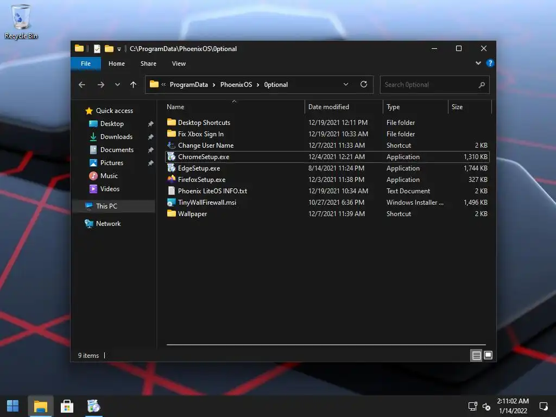Select Network in navigation pane
Image resolution: width=556 pixels, height=417 pixels.
point(103,224)
